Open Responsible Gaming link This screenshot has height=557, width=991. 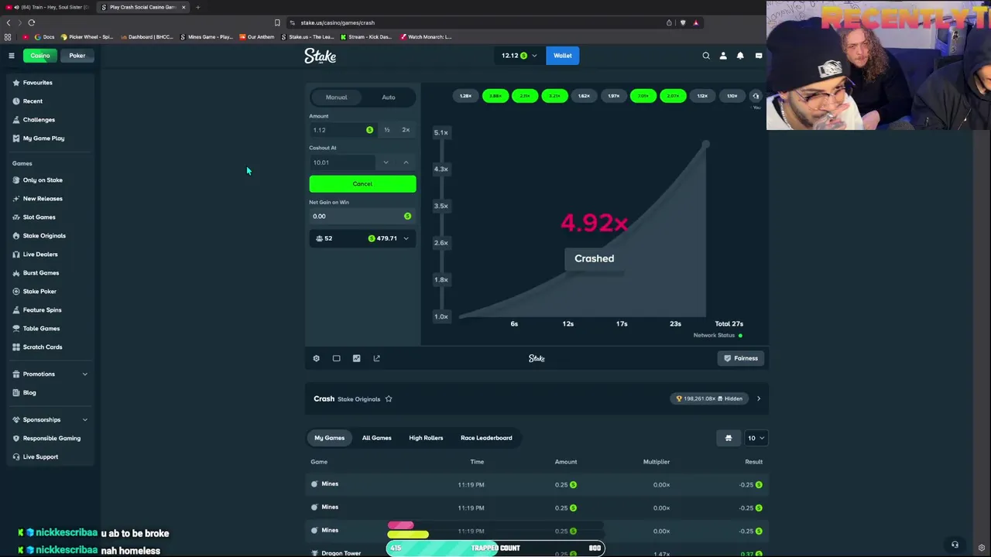coord(51,439)
